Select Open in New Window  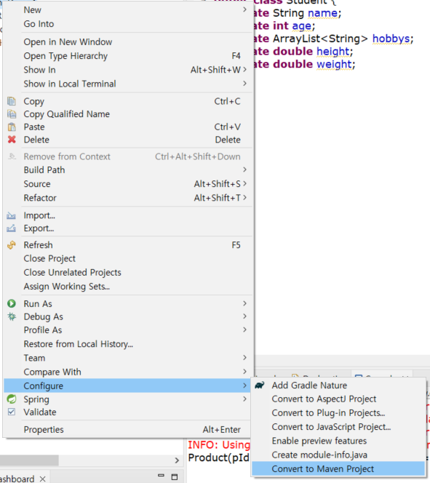[127, 42]
